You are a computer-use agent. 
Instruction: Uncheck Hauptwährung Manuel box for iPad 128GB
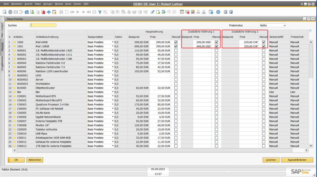176,46
